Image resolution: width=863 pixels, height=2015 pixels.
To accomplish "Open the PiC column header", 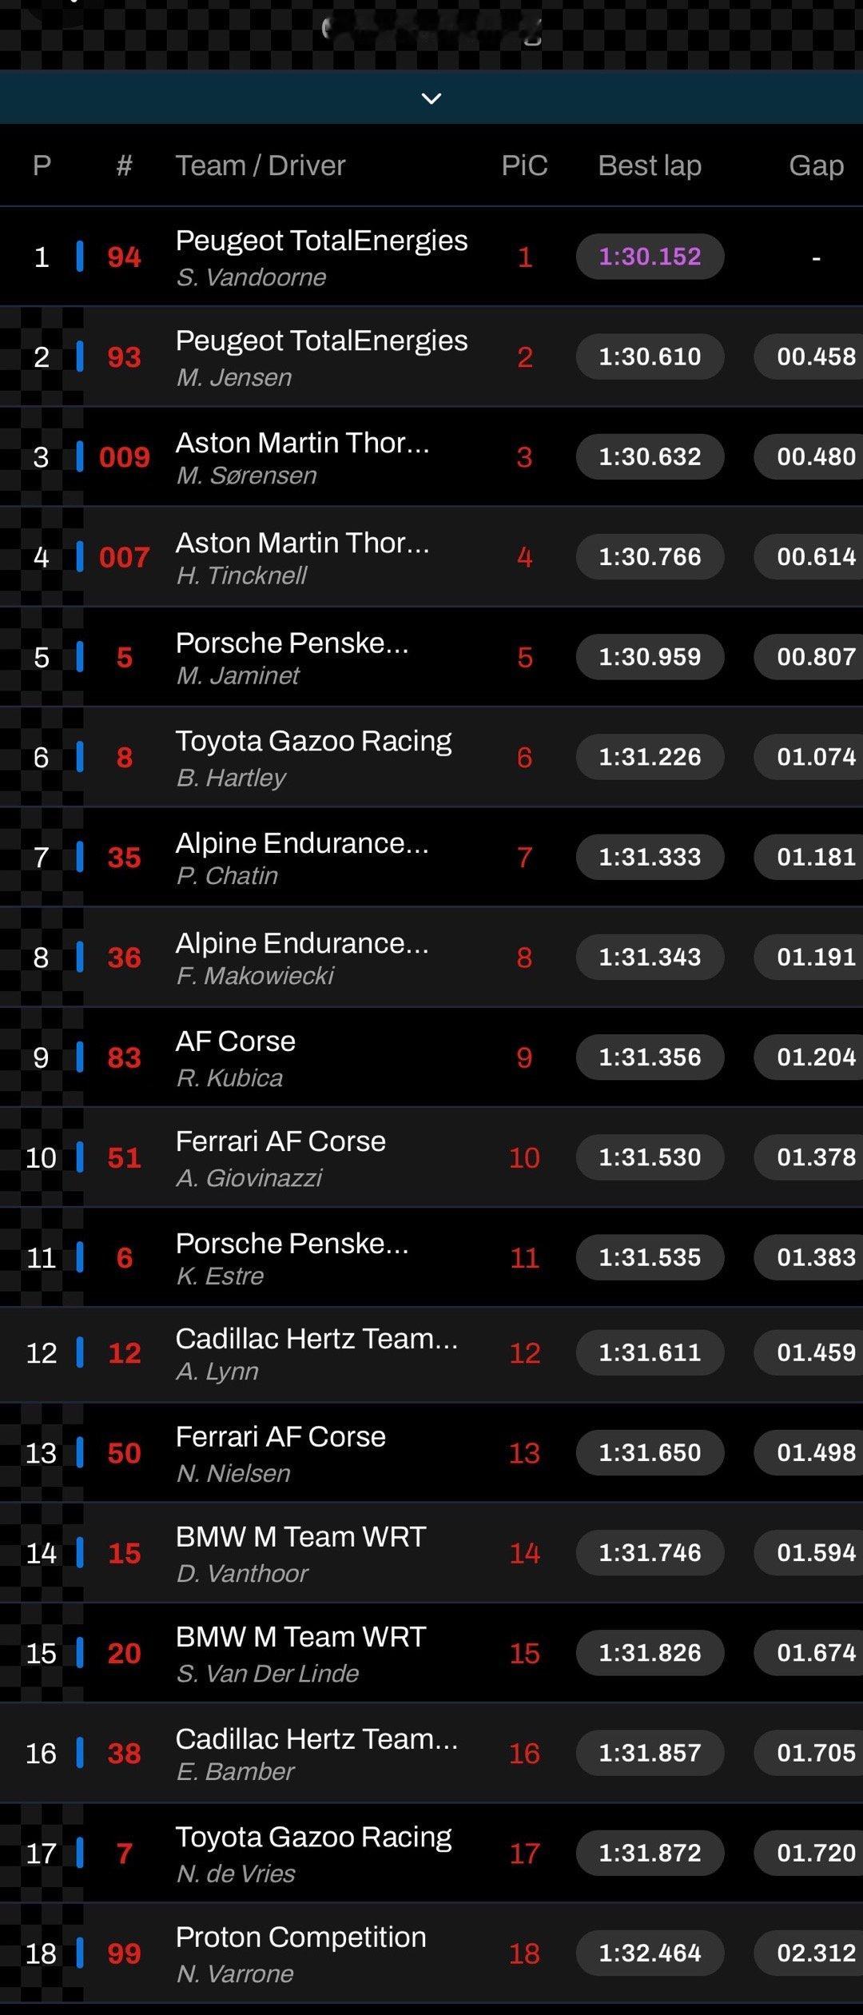I will click(524, 165).
